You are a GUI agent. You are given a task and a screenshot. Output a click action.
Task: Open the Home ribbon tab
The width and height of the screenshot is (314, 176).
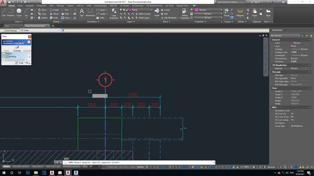[x=12, y=6]
